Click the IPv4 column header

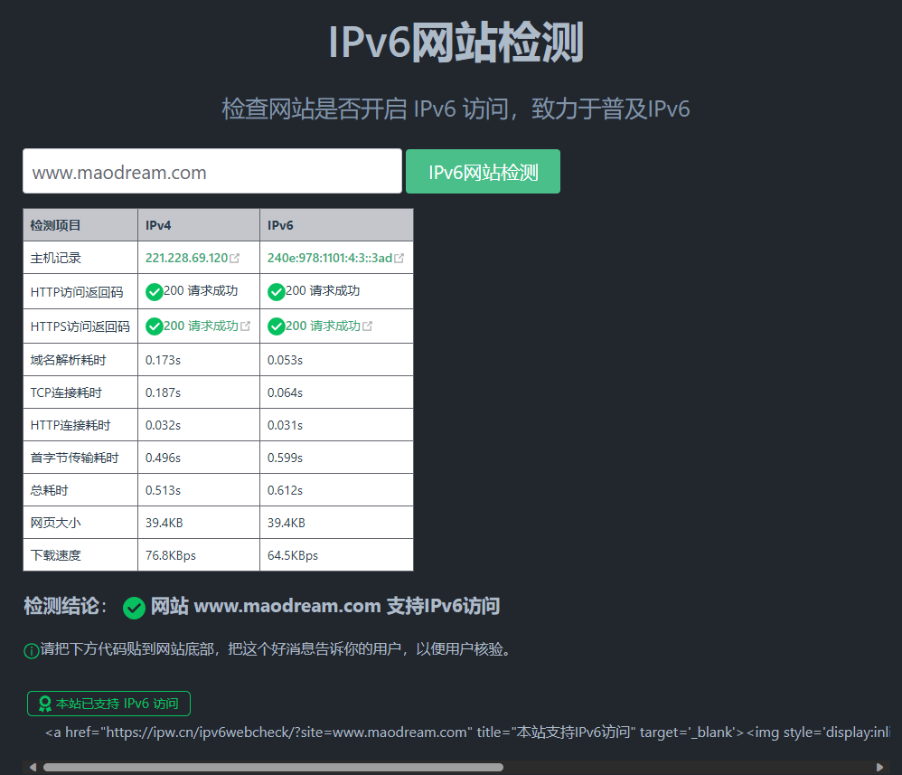click(199, 225)
